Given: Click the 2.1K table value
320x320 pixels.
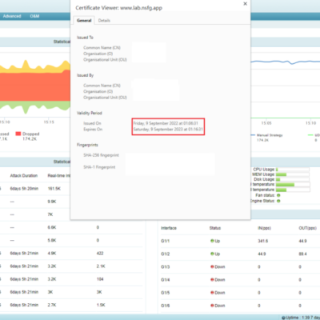Looking at the screenshot, I should 101,266.
